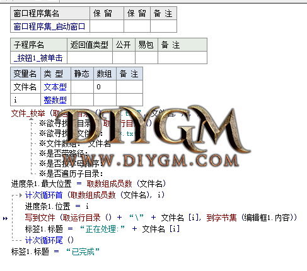
Task: Collapse the 文件_枚举 parameter list arrow
Action: click(32, 119)
